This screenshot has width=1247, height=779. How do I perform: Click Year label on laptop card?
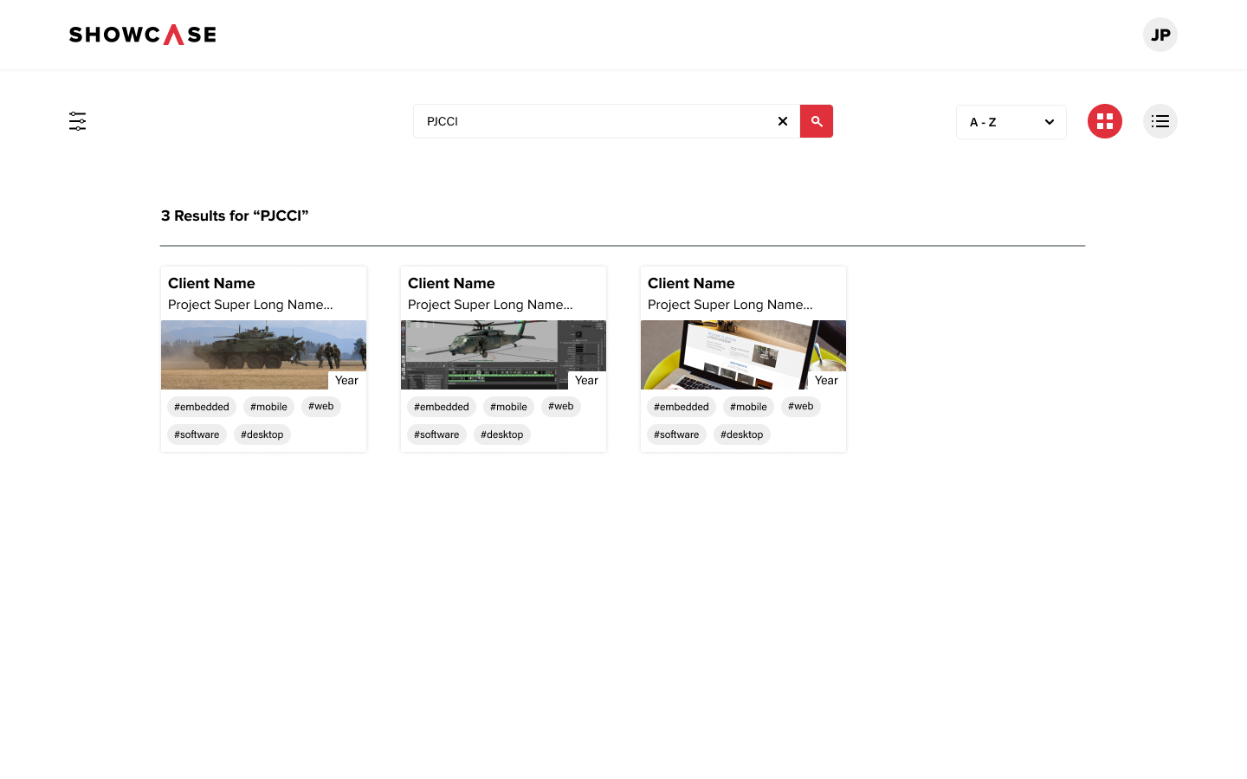[826, 380]
